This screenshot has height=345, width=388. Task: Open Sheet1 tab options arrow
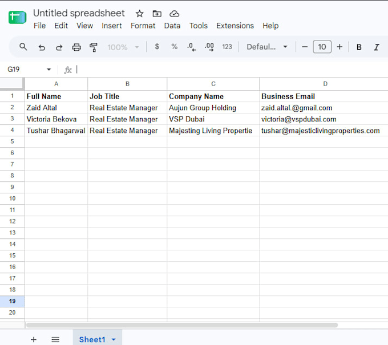point(114,339)
